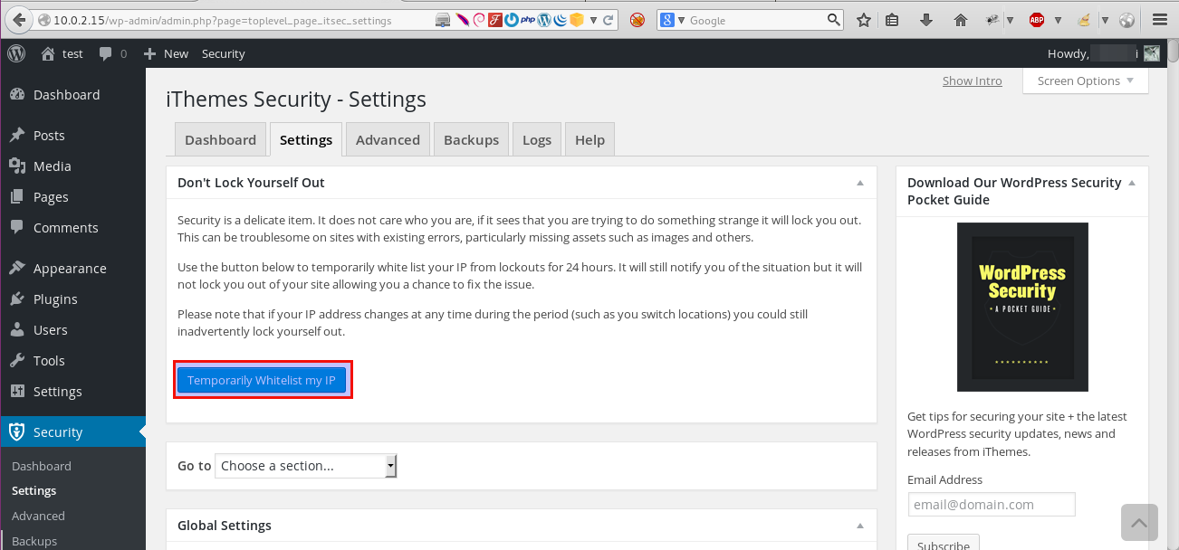
Task: Click the WordPress logo in the admin bar
Action: coord(16,53)
